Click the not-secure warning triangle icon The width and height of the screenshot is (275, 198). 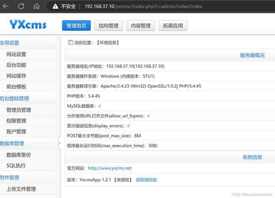[x=55, y=6]
